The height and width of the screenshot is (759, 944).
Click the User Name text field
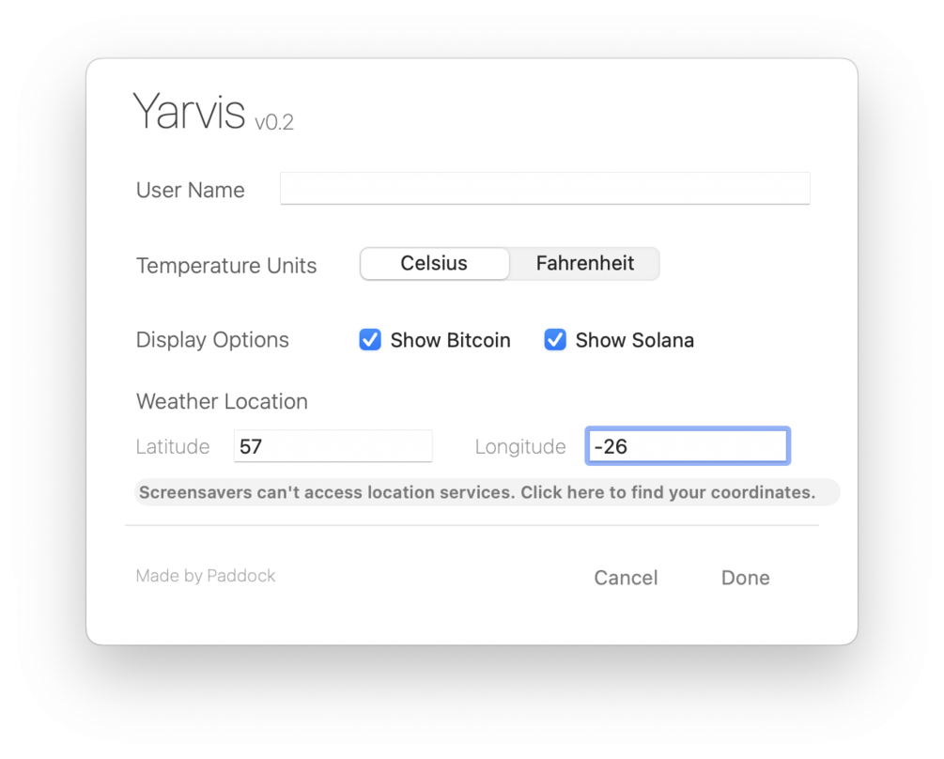click(x=545, y=189)
